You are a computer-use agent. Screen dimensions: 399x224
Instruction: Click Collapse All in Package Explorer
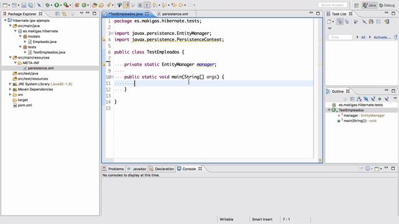[57, 14]
